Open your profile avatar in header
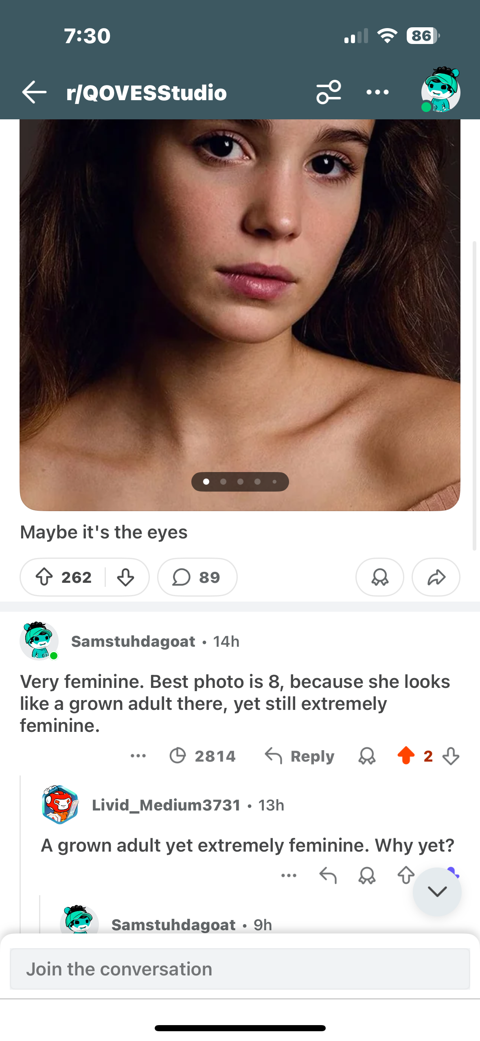This screenshot has height=1041, width=480. pos(441,90)
